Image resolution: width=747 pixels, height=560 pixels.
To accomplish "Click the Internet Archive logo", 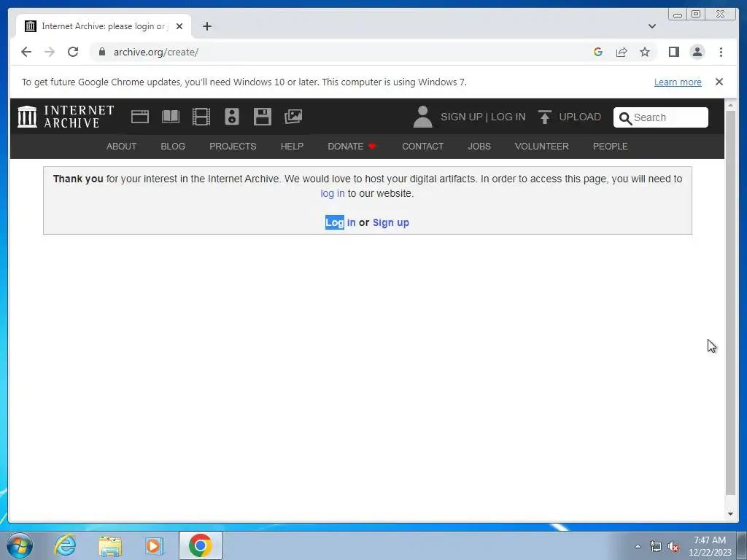I will (66, 117).
